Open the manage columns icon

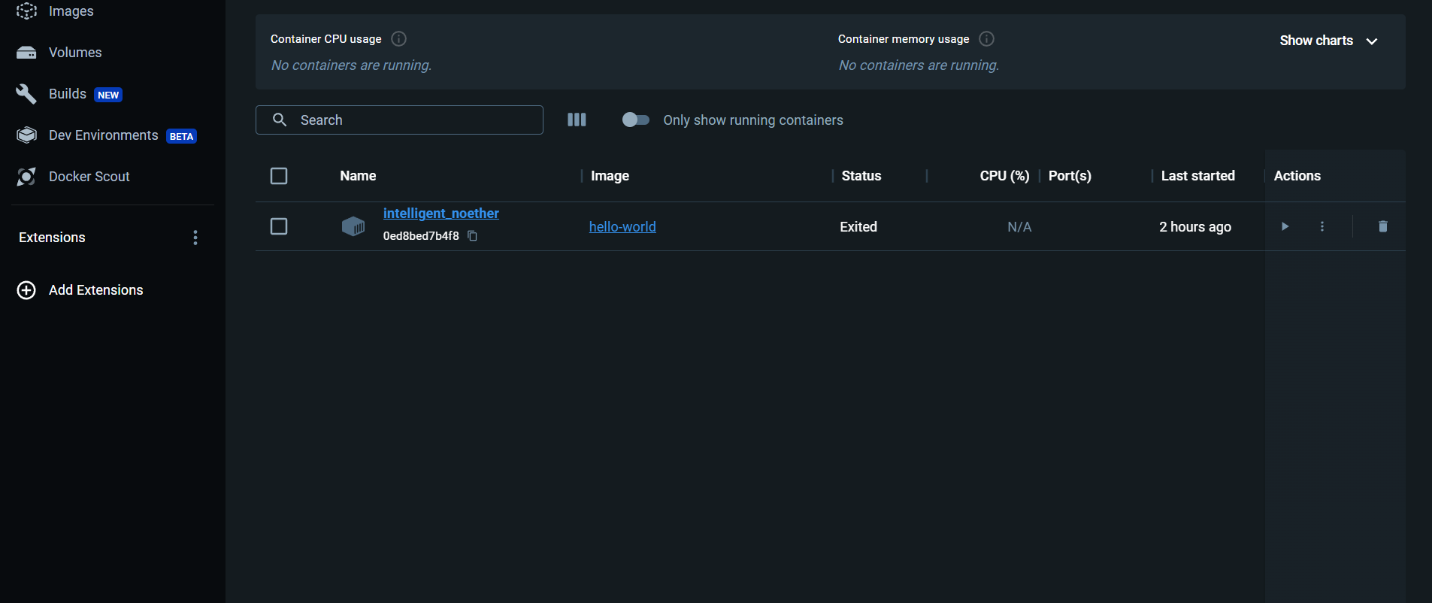point(577,120)
